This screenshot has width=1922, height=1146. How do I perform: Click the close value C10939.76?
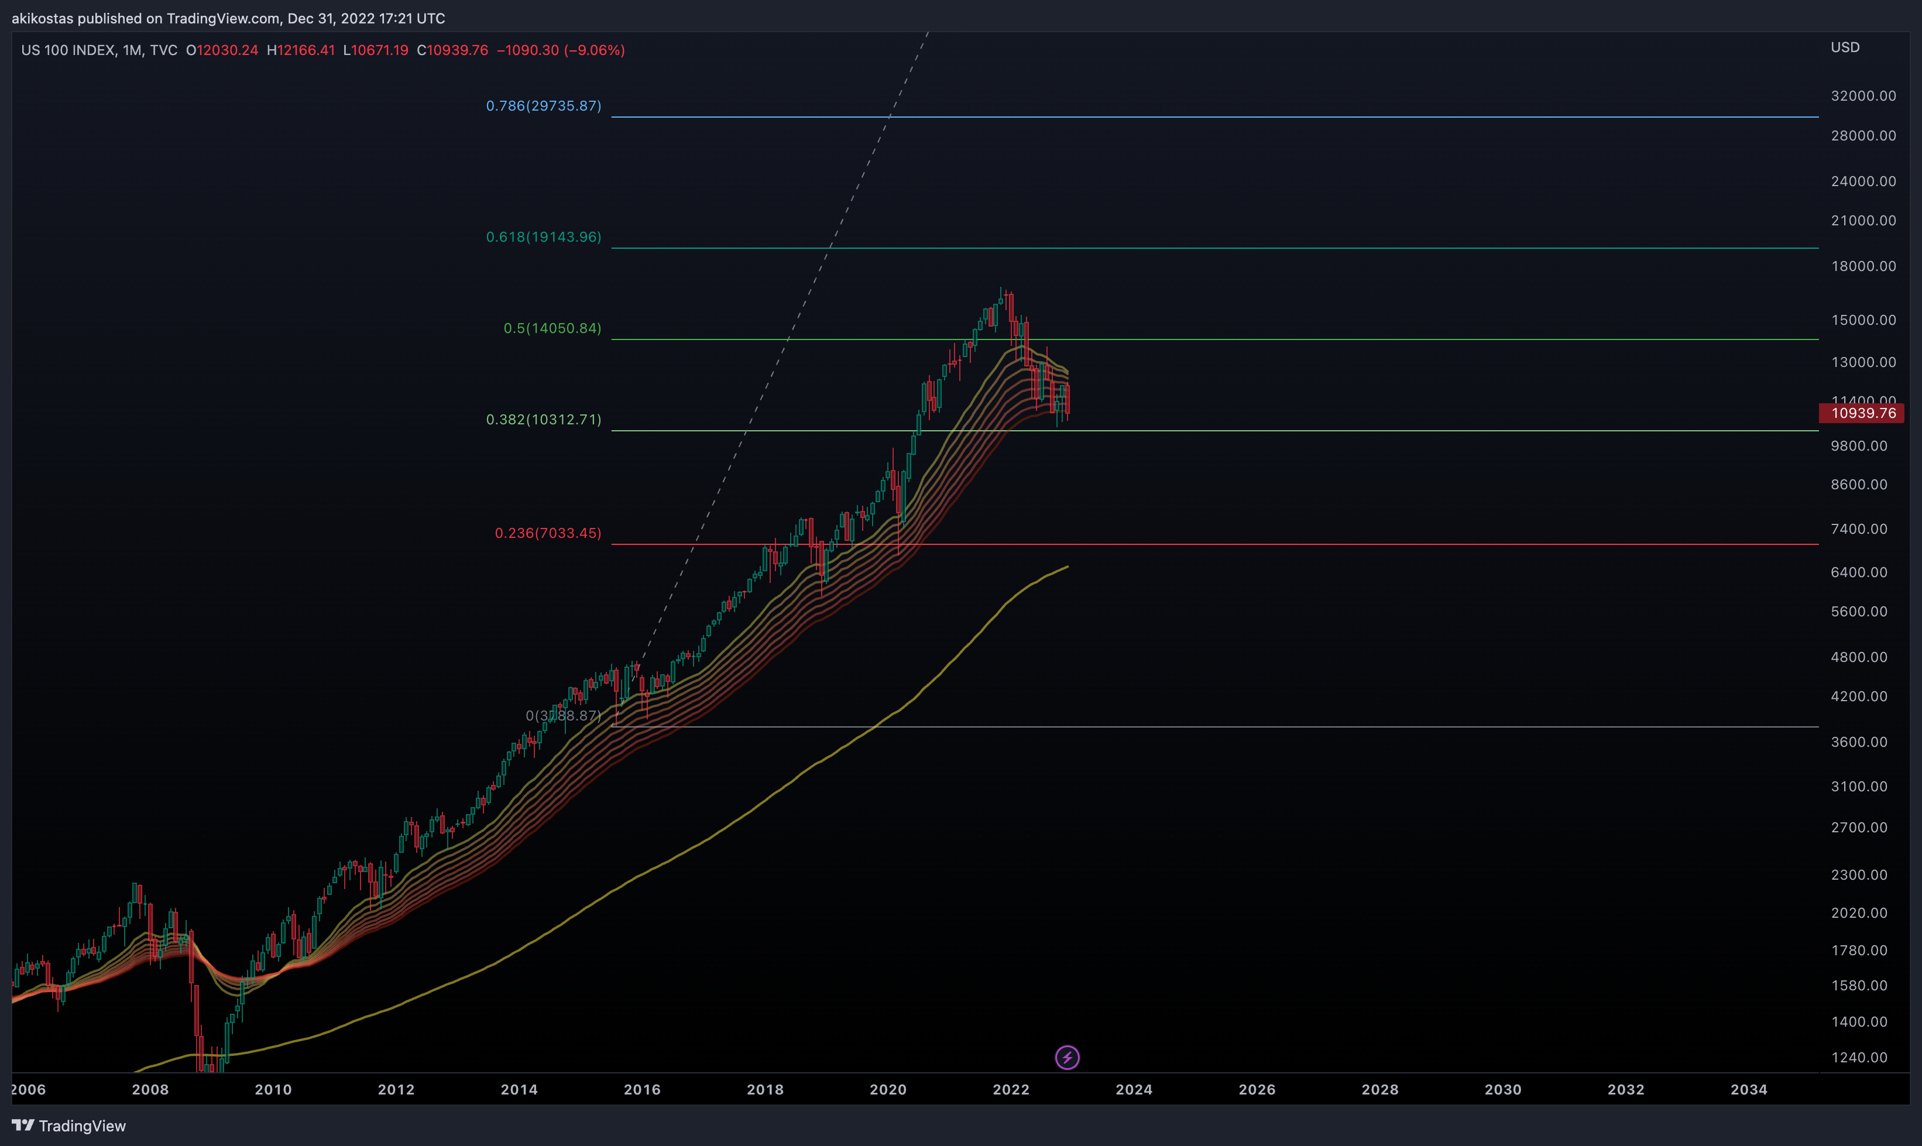point(452,50)
